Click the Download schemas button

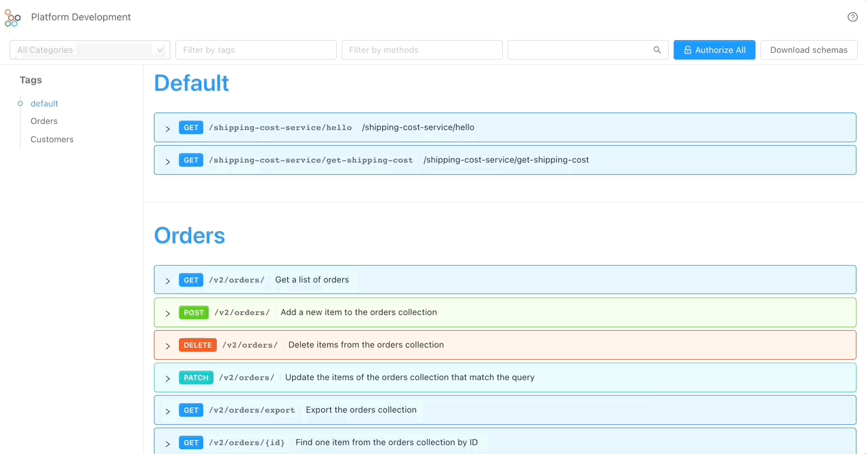tap(808, 49)
